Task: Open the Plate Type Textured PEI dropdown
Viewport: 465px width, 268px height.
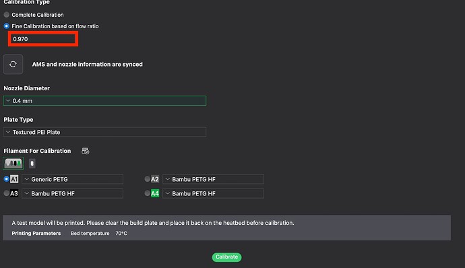Action: [104, 132]
